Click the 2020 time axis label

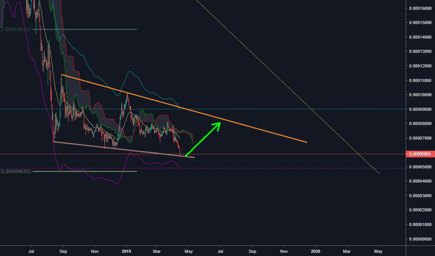coord(316,251)
